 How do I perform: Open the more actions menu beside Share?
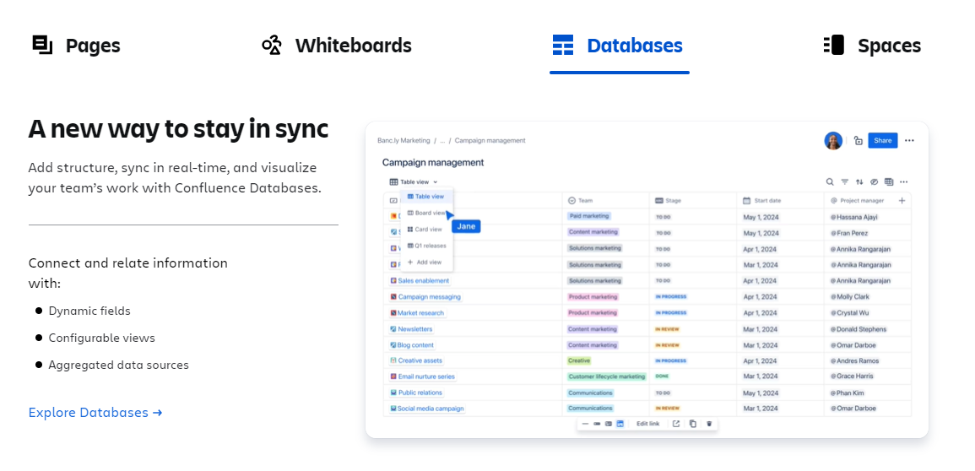coord(909,140)
